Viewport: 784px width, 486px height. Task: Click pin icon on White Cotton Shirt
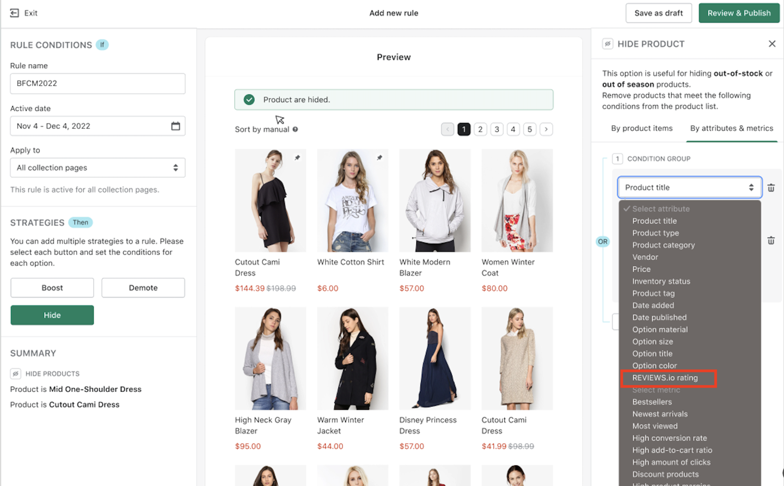pyautogui.click(x=379, y=158)
